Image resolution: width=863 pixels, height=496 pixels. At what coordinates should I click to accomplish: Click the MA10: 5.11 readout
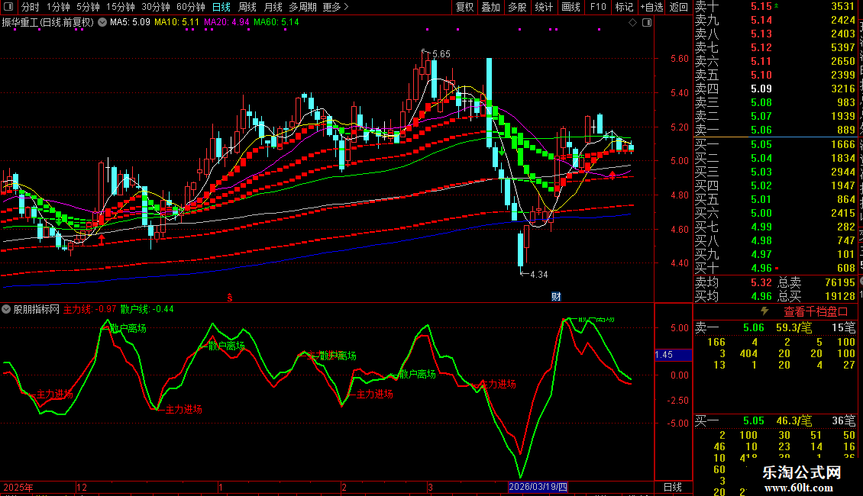point(176,23)
